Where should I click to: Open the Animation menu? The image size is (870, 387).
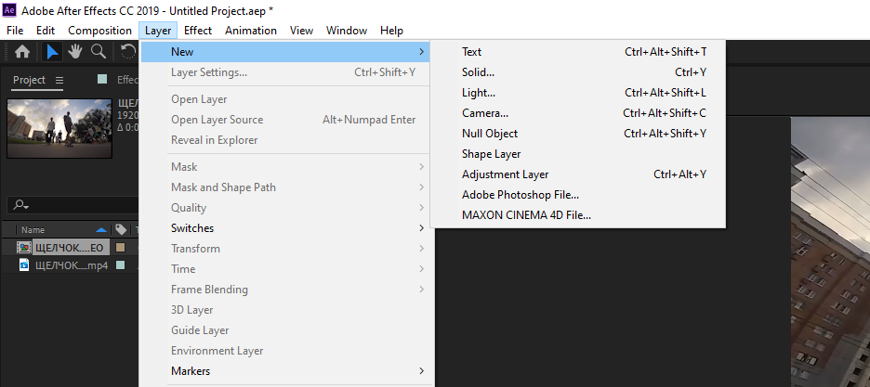[x=251, y=31]
